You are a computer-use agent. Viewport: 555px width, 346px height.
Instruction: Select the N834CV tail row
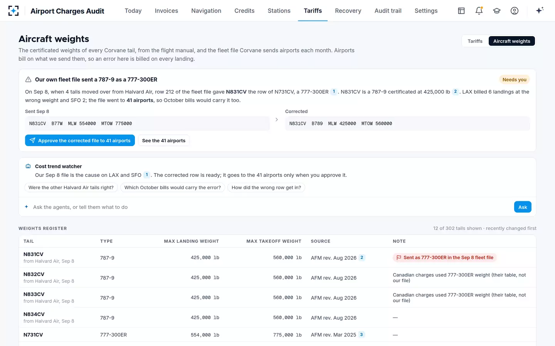click(x=277, y=318)
